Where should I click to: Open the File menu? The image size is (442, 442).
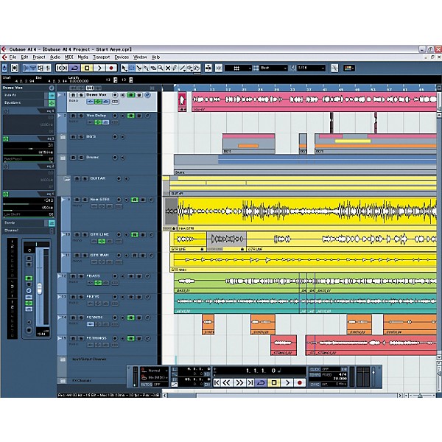pyautogui.click(x=13, y=57)
